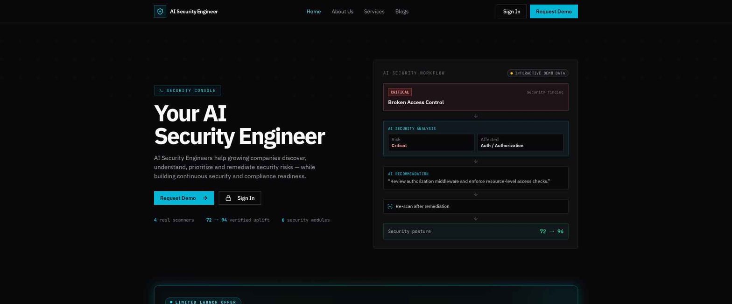Click the LIMITED LAUNCH OFFER badge
Image resolution: width=732 pixels, height=304 pixels.
[203, 301]
